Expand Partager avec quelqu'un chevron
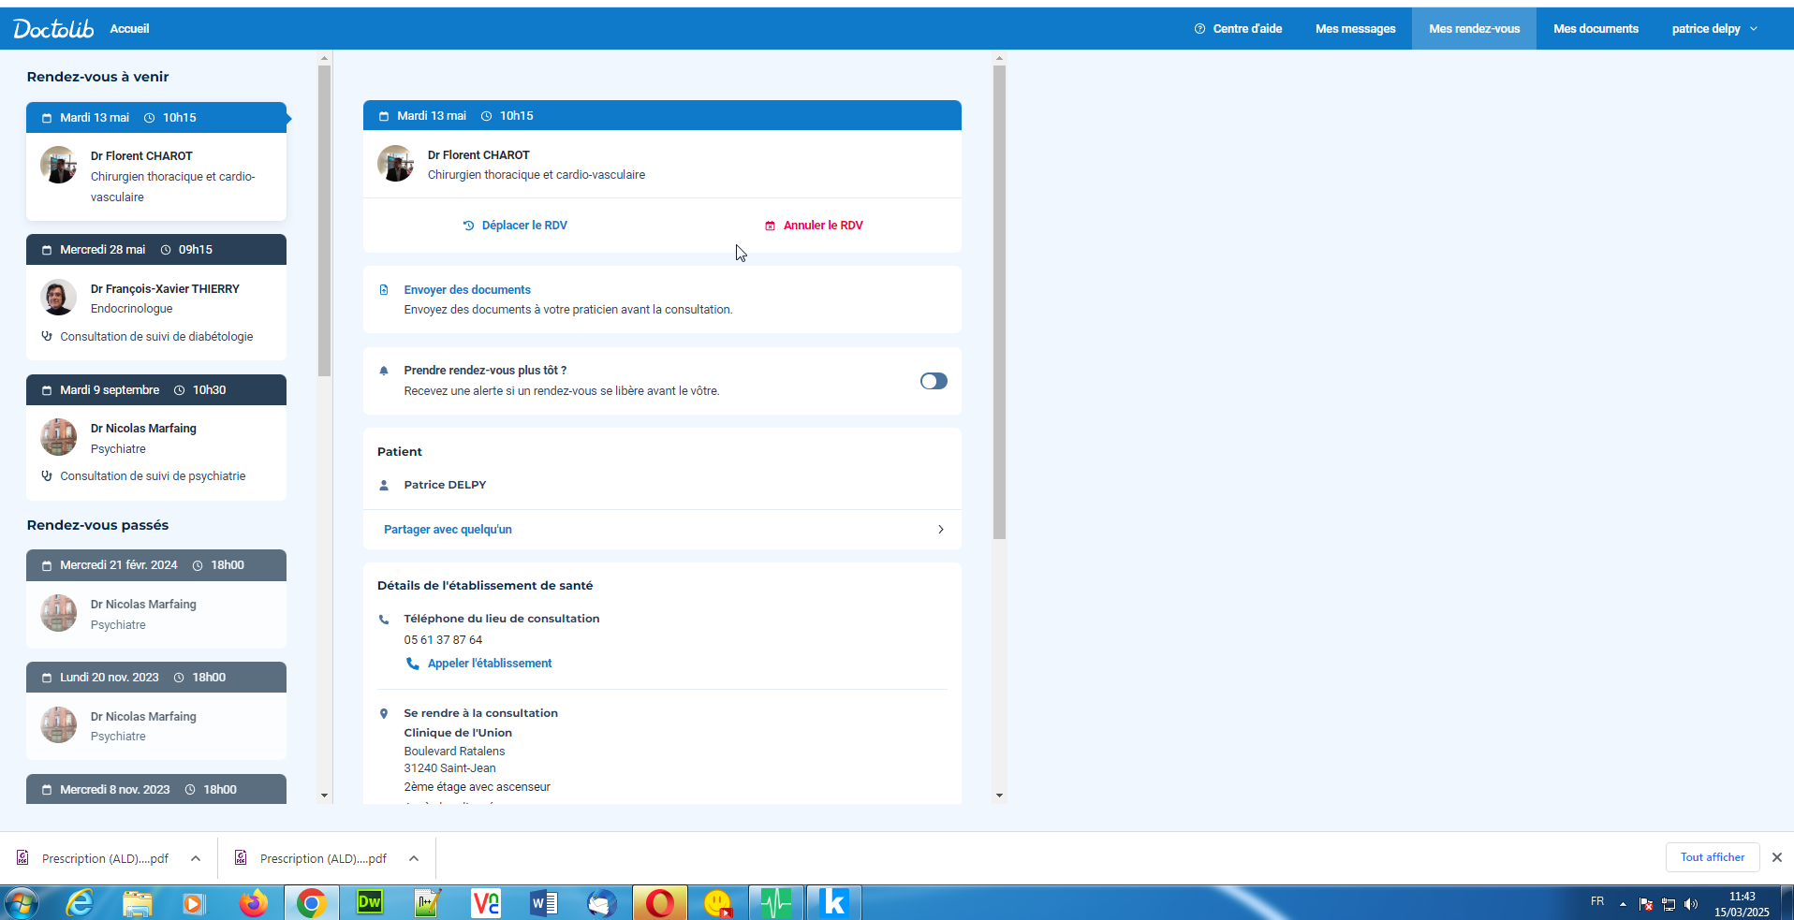 (x=940, y=530)
